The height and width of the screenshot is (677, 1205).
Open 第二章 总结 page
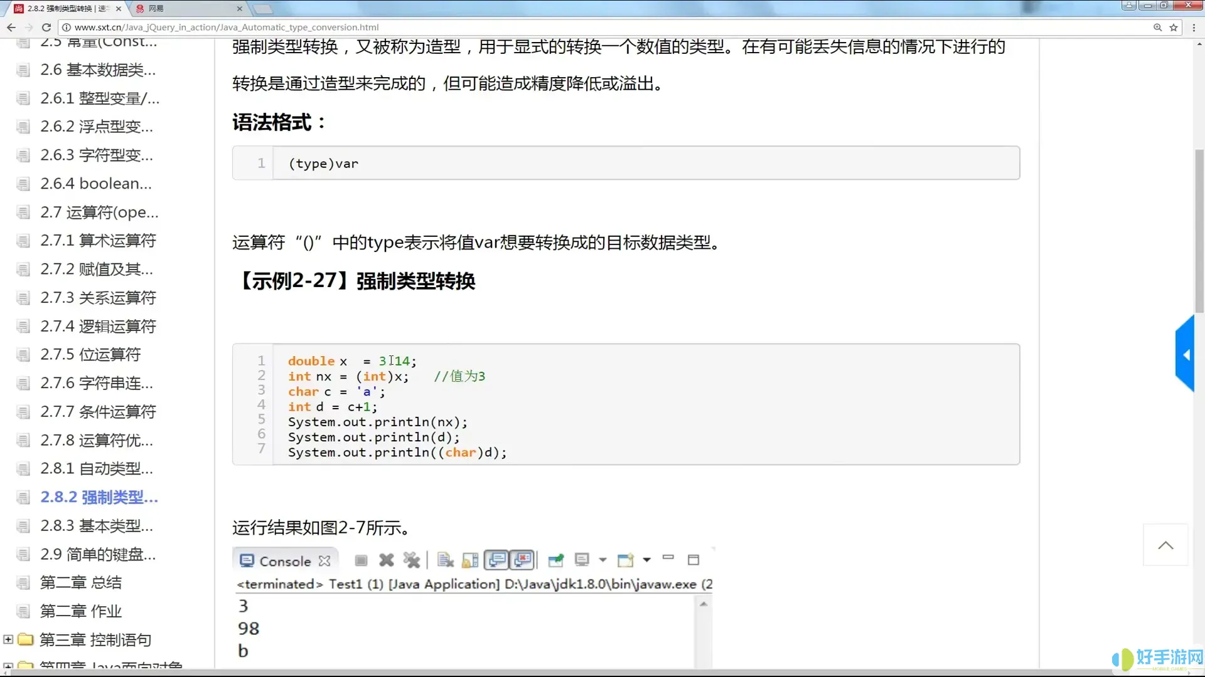click(81, 583)
